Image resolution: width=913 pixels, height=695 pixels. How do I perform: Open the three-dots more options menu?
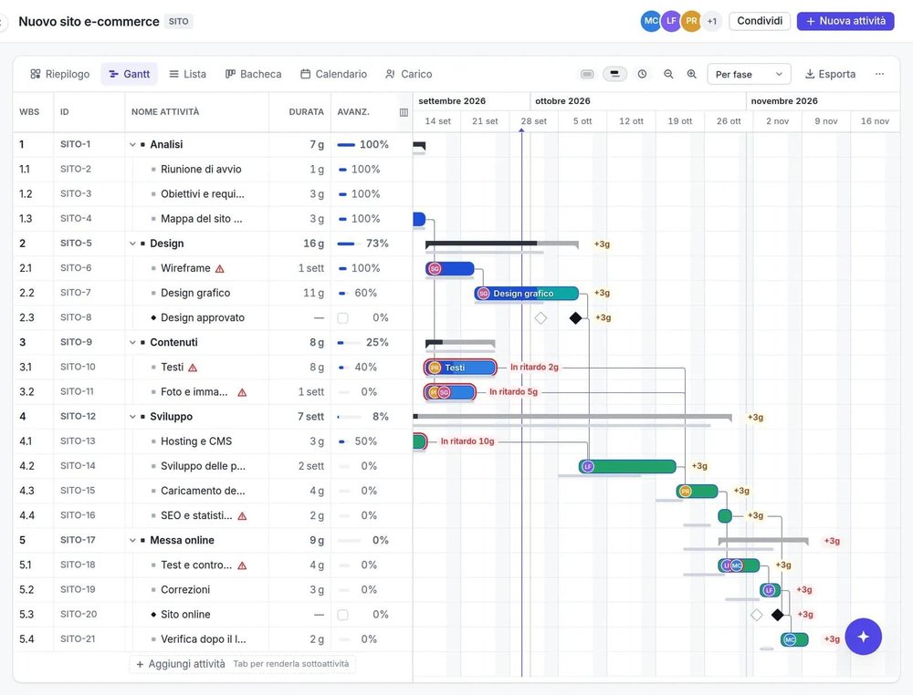click(879, 74)
